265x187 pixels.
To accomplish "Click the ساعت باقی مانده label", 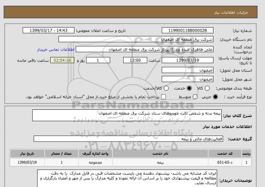I will [x=33, y=61].
